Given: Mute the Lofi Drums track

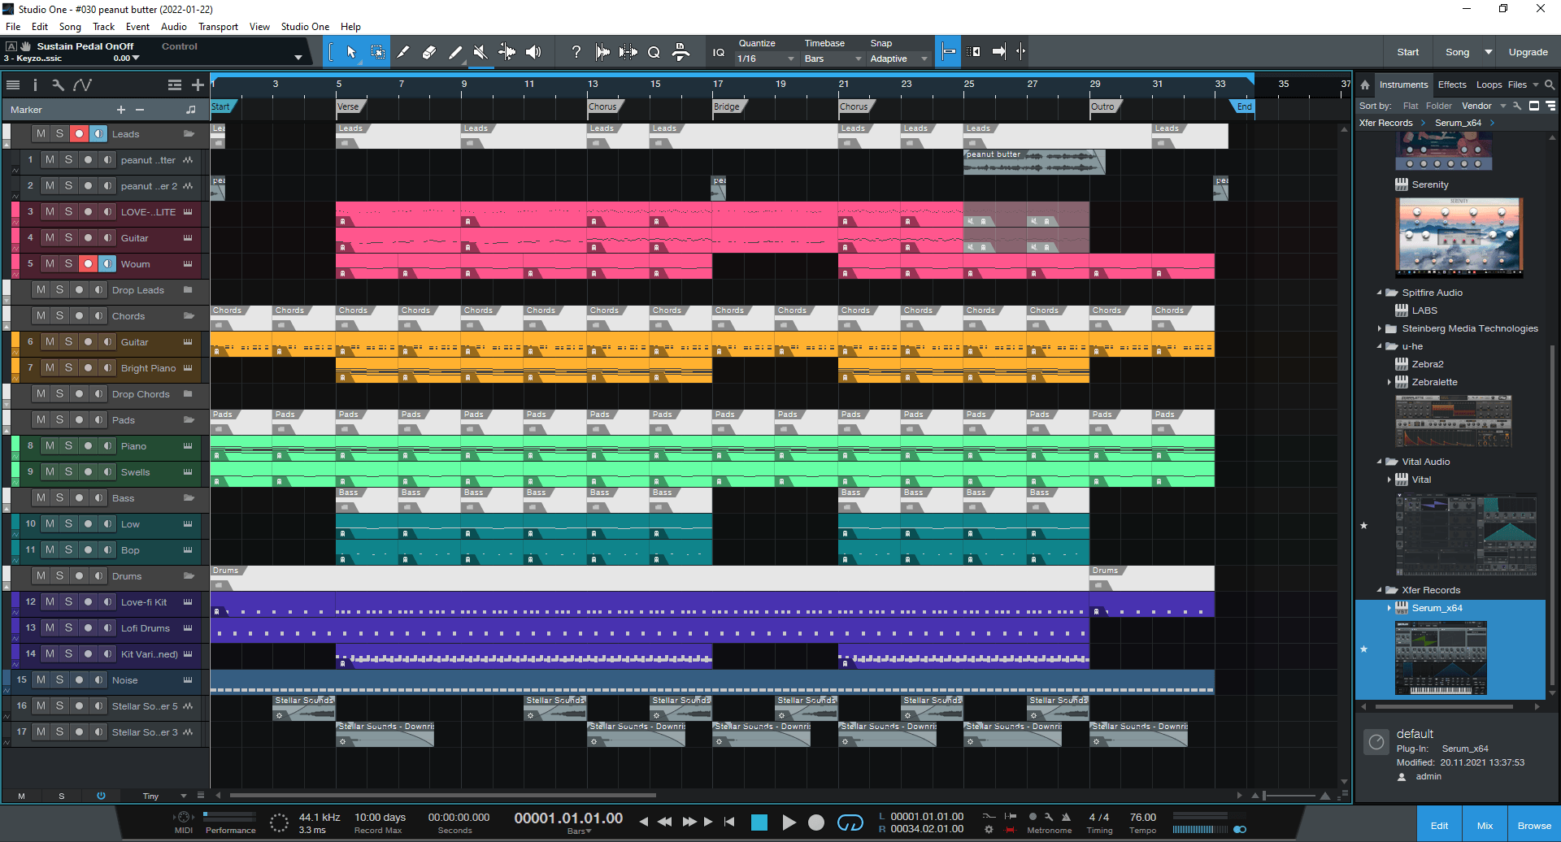Looking at the screenshot, I should tap(50, 628).
